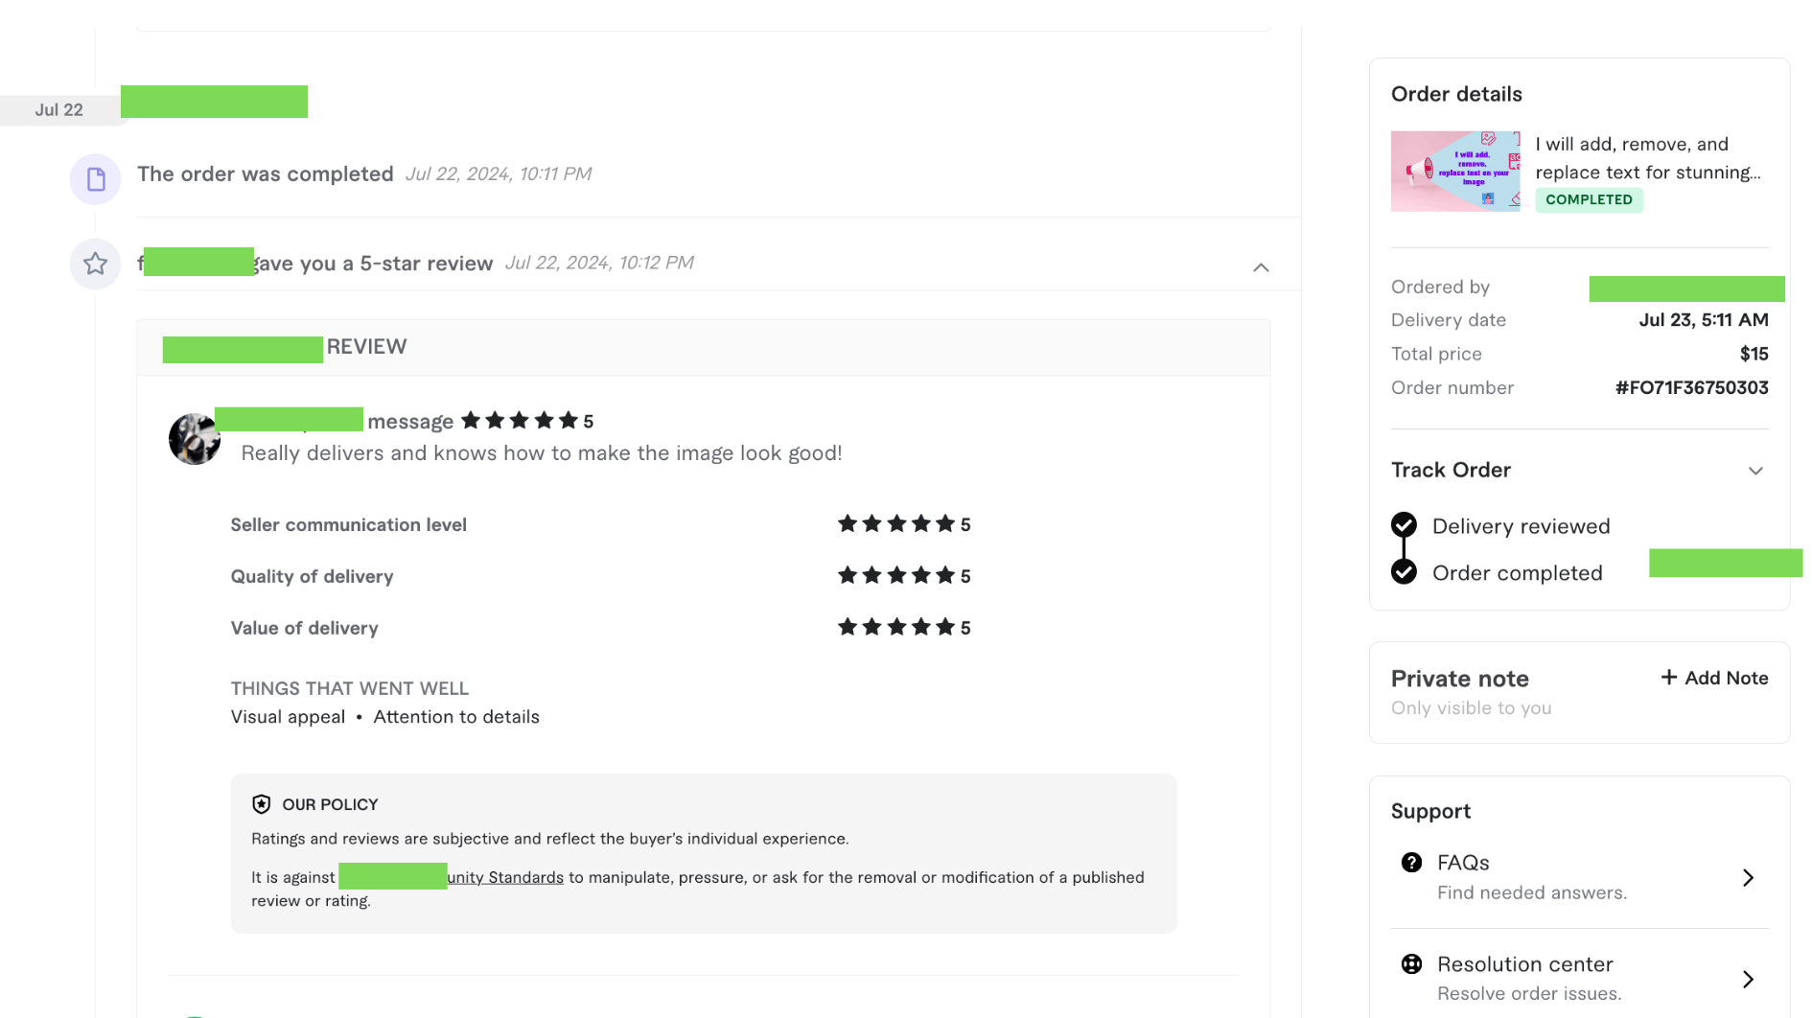Click the overall five-star rating

click(520, 421)
